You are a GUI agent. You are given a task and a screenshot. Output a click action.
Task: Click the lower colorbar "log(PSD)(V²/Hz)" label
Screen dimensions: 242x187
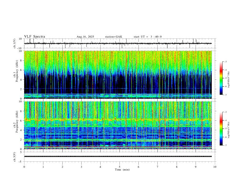coord(229,130)
